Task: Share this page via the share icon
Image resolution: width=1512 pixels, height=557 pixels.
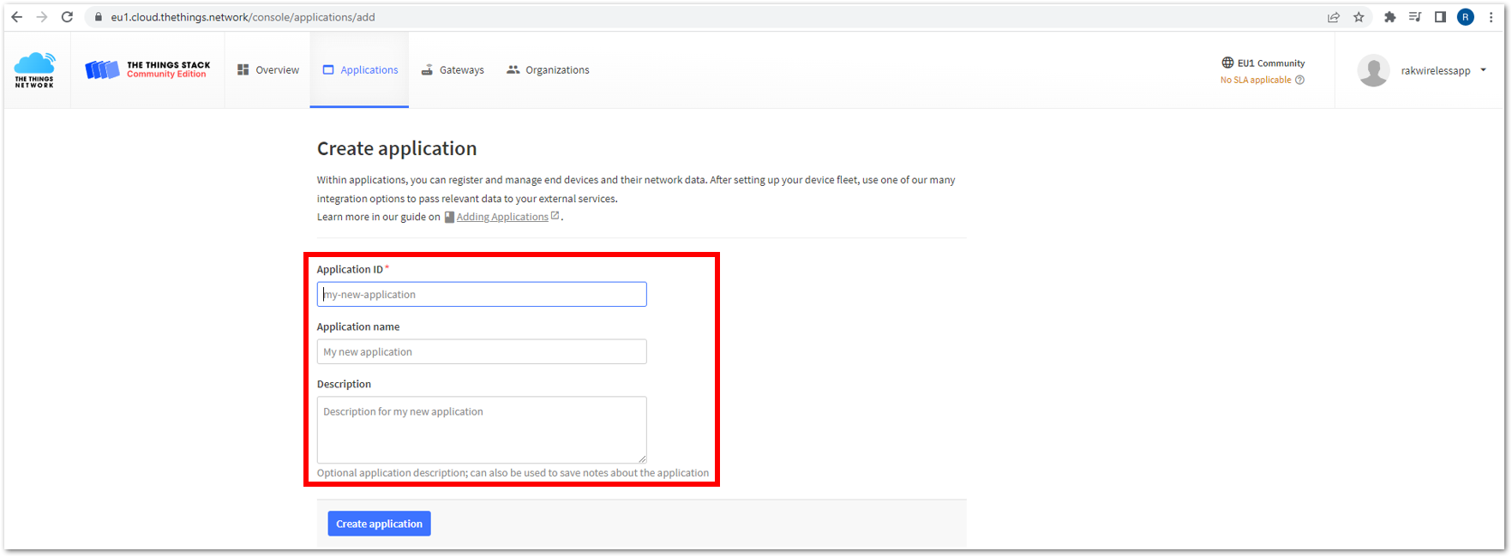Action: pyautogui.click(x=1334, y=17)
